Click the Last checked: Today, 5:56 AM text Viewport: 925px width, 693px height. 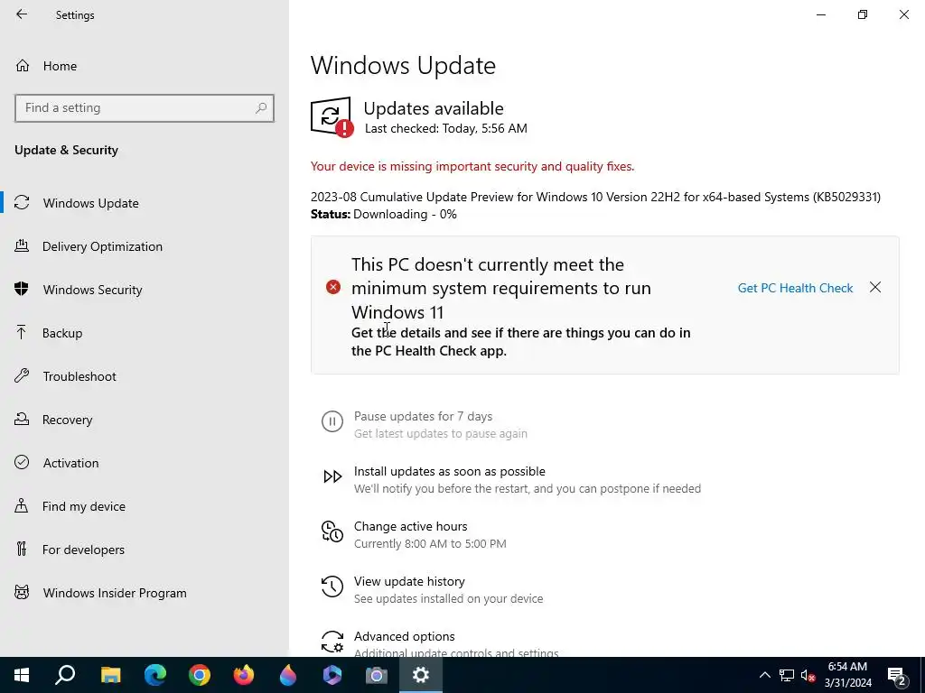(446, 128)
